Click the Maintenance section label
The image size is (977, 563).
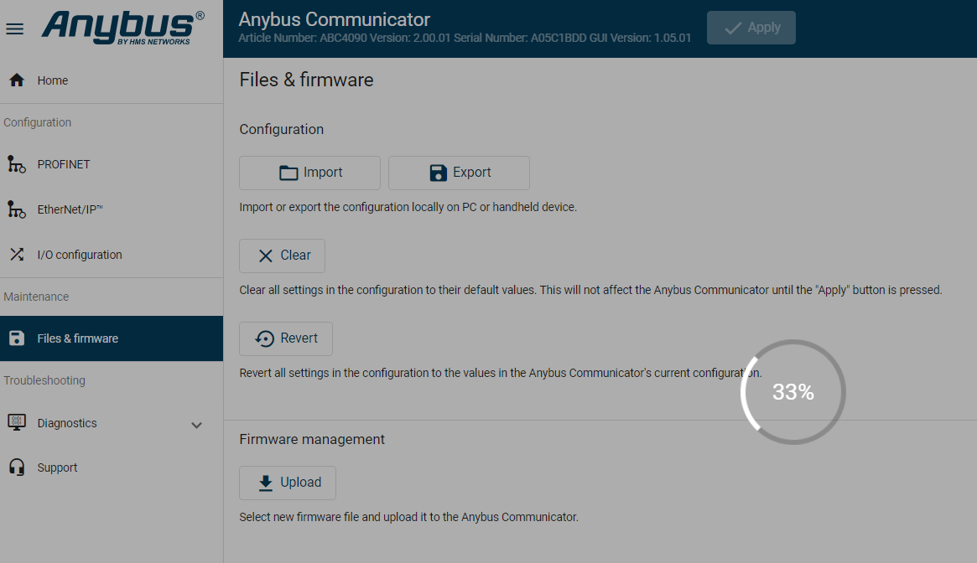(x=36, y=297)
